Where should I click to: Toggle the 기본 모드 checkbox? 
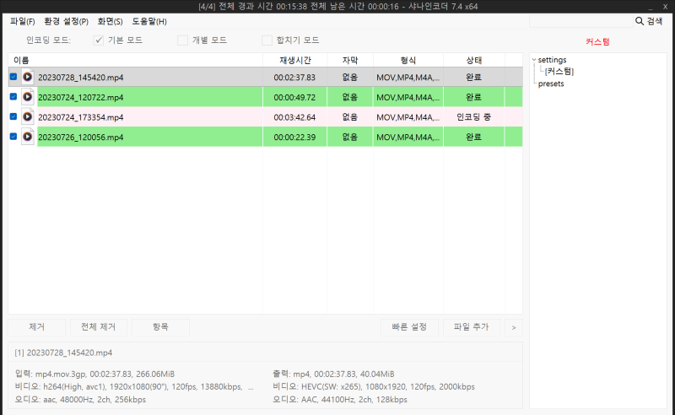tap(99, 40)
